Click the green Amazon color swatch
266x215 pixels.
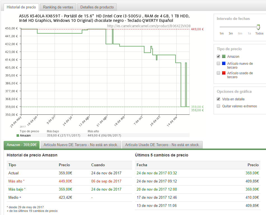(x=224, y=56)
